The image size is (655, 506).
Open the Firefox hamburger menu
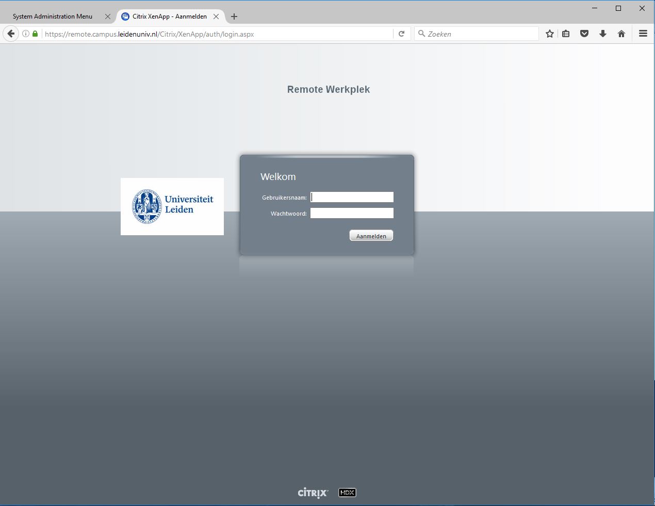click(x=643, y=34)
